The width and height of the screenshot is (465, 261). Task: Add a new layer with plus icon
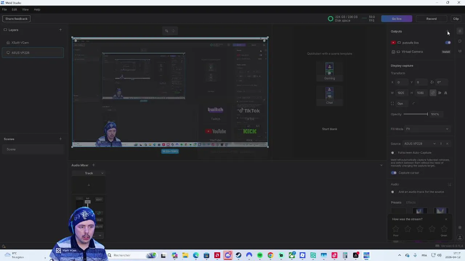click(x=60, y=30)
